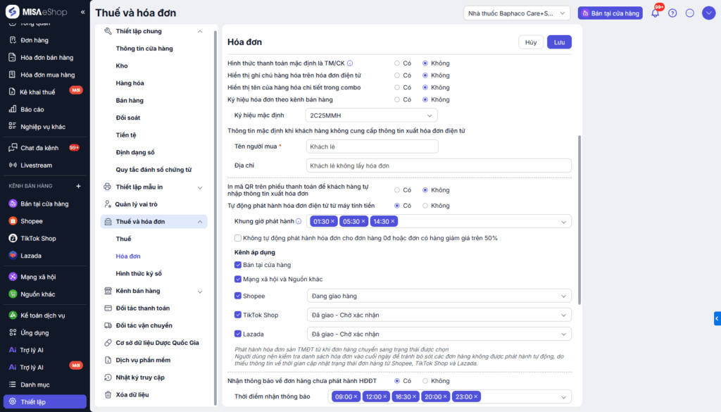Click the notification bell icon
721x412 pixels.
[x=655, y=13]
